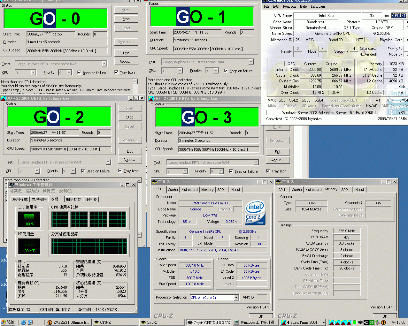Open the Windows Start menu
This screenshot has height=326, width=408.
[x=8, y=322]
